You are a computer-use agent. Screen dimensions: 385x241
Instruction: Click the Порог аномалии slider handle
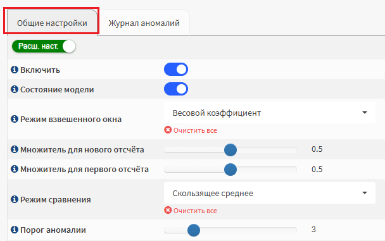coord(194,230)
